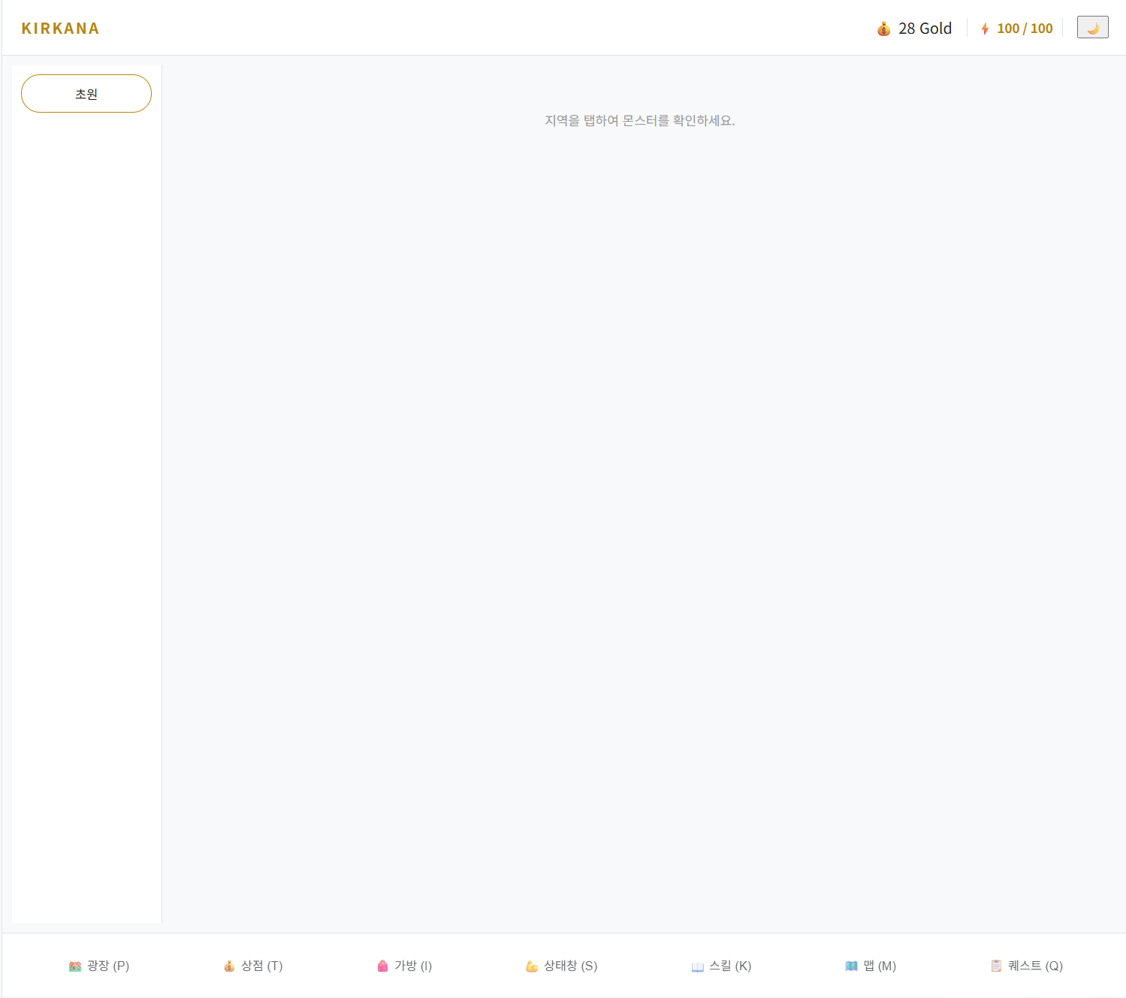Toggle dark mode with the moon button
1126x998 pixels.
click(1092, 28)
